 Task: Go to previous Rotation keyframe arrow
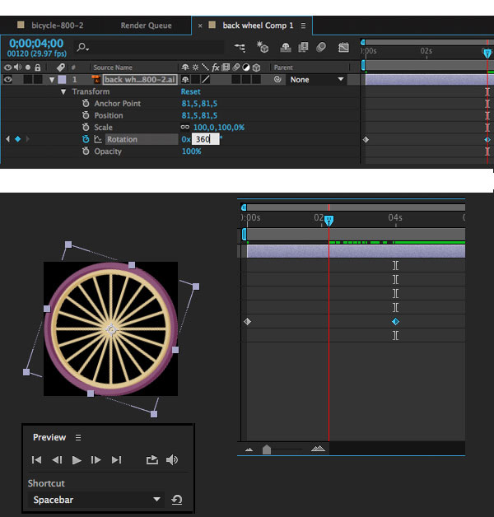click(7, 139)
